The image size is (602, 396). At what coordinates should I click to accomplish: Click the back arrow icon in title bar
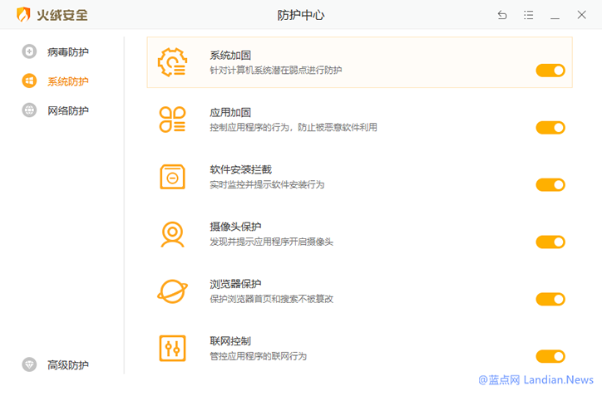click(x=502, y=15)
